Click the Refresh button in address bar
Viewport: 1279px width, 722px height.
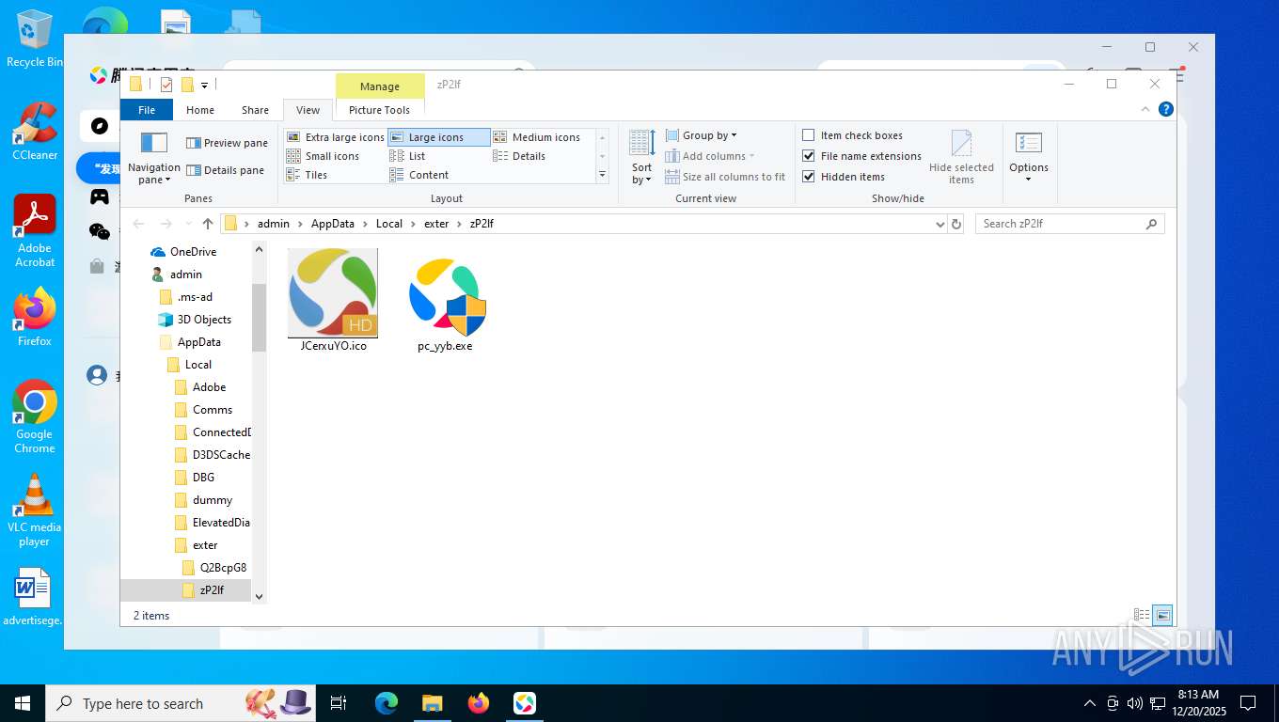click(956, 224)
